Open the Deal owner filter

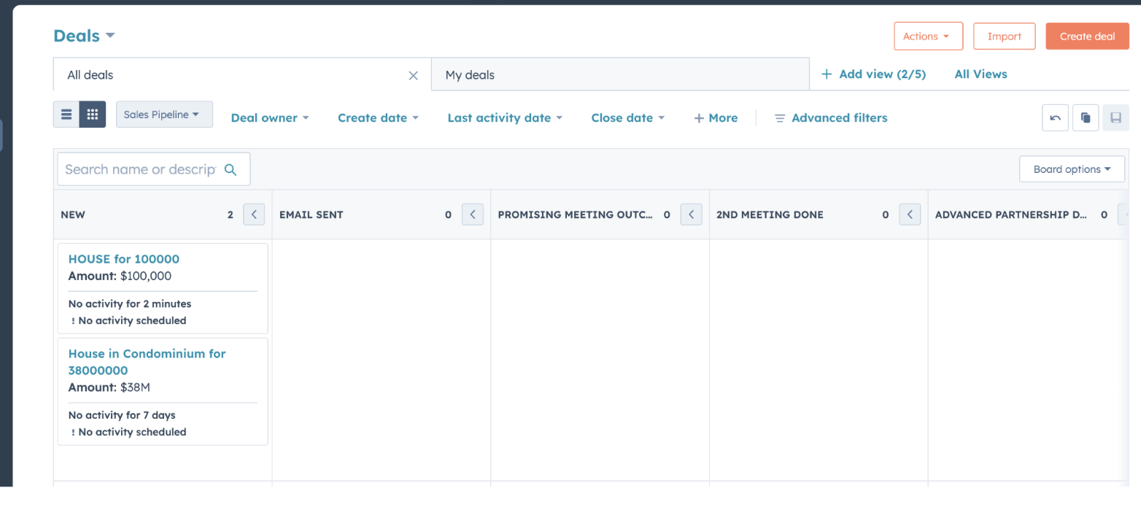point(270,117)
